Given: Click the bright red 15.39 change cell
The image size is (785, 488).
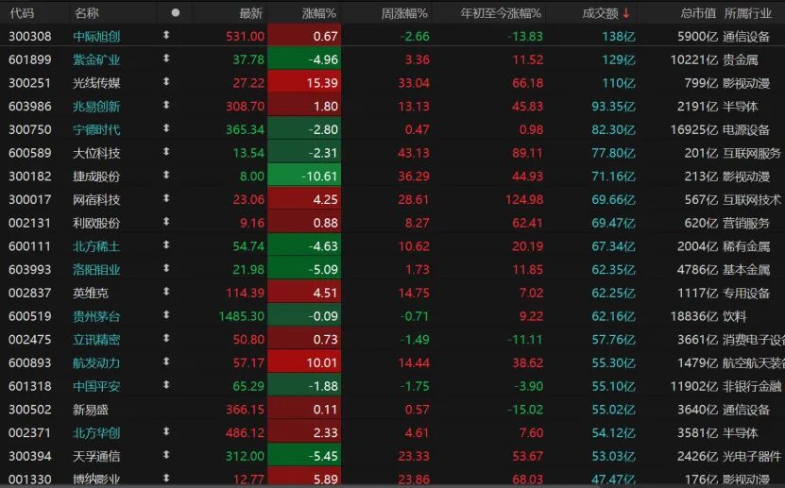Looking at the screenshot, I should click(304, 83).
